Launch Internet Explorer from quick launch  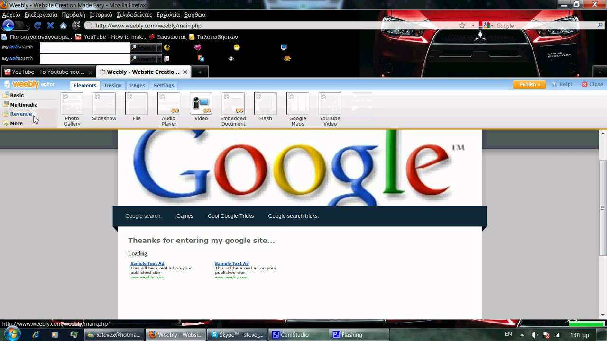coord(36,334)
